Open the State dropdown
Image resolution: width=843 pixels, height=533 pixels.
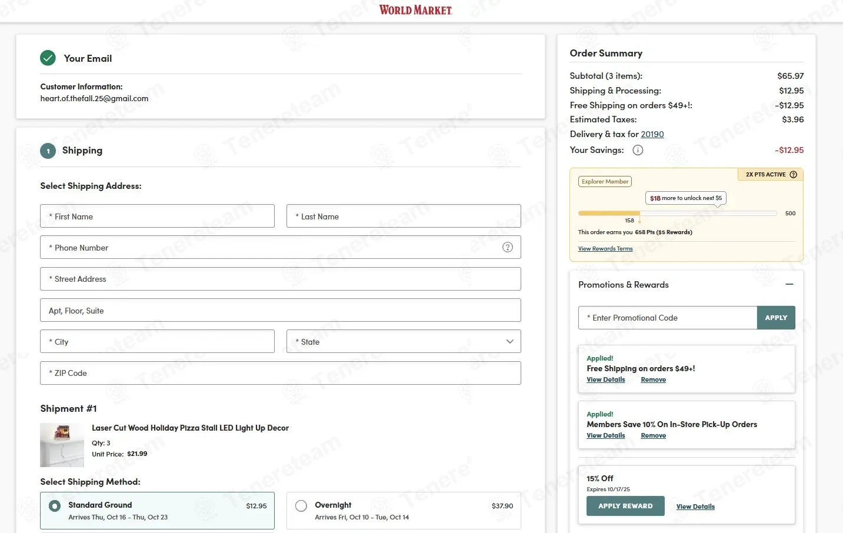pyautogui.click(x=404, y=341)
